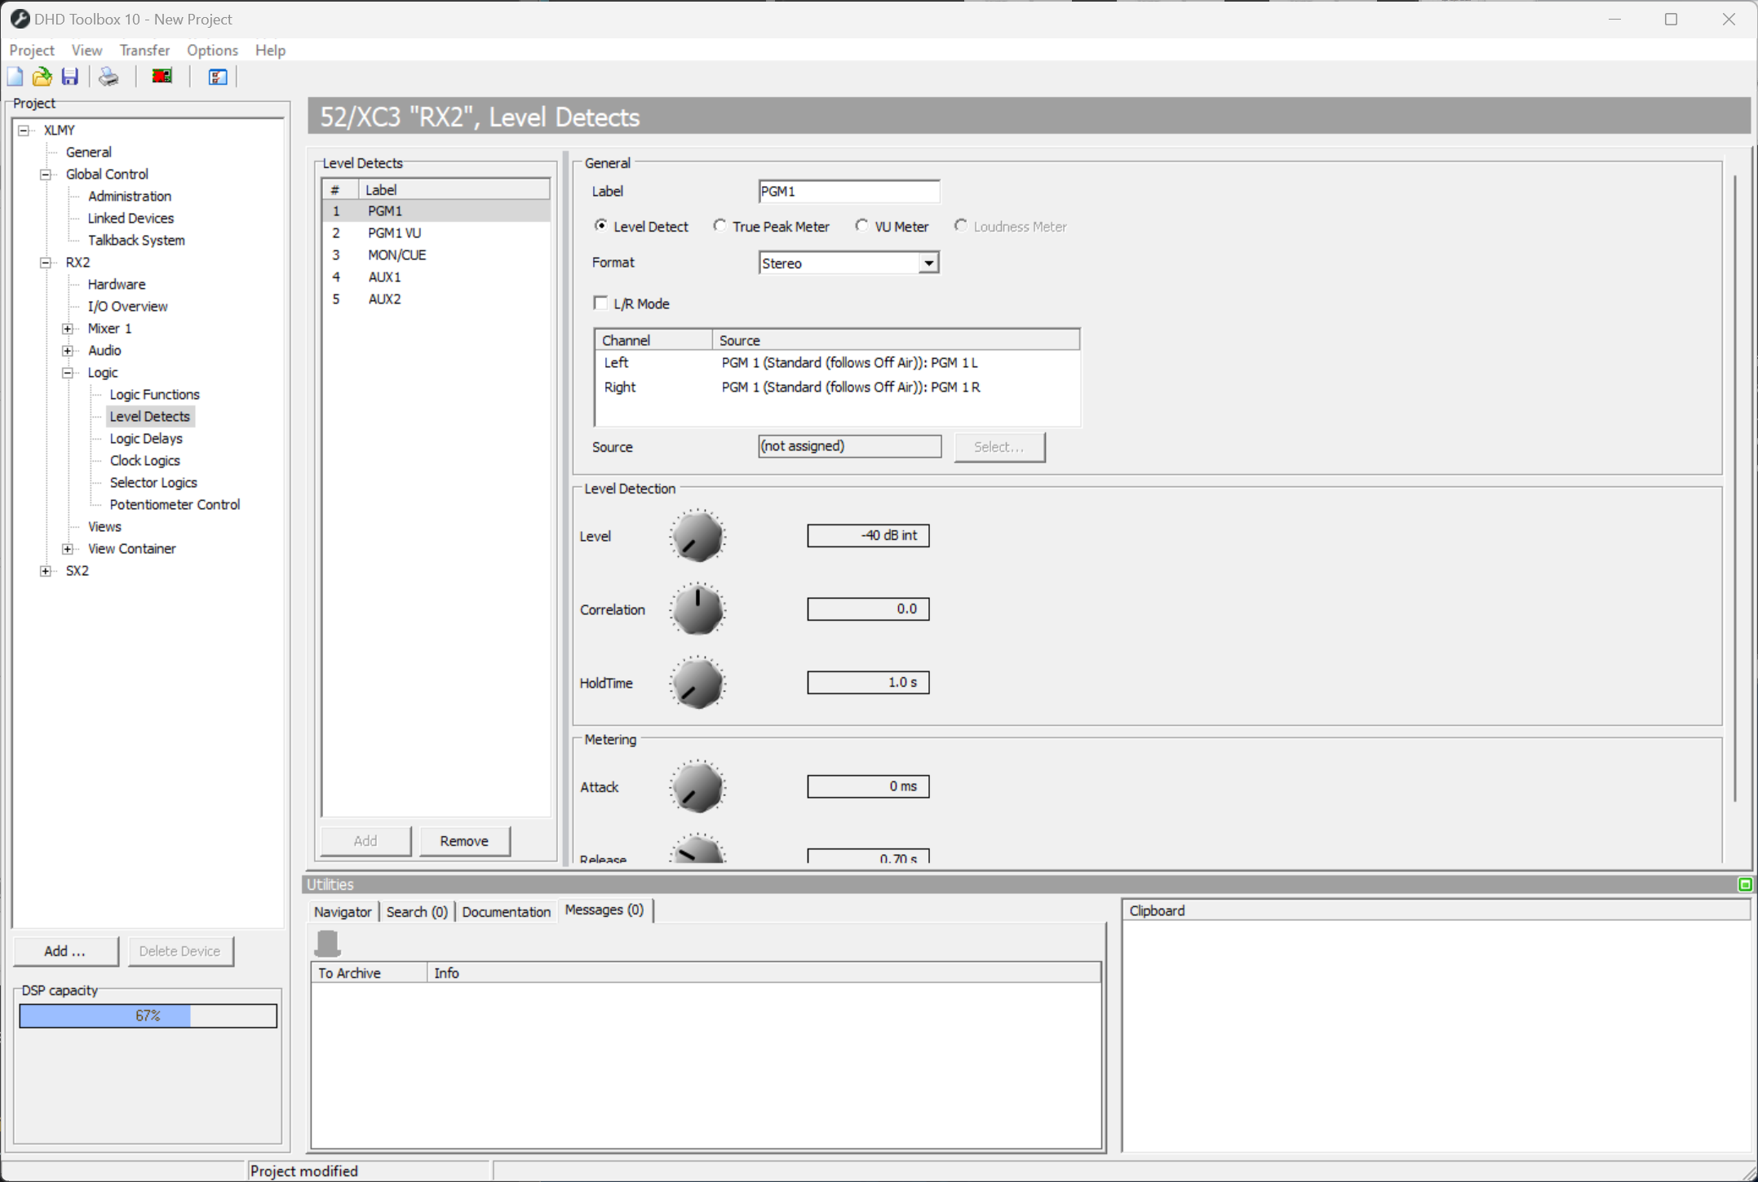This screenshot has width=1758, height=1182.
Task: Adjust the Level knob in Level Detection
Action: click(x=697, y=536)
